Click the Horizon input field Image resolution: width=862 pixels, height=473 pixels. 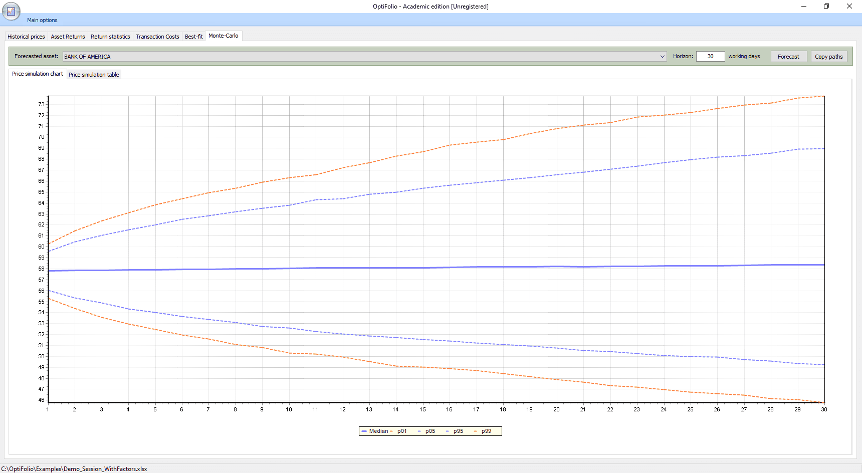pos(710,56)
